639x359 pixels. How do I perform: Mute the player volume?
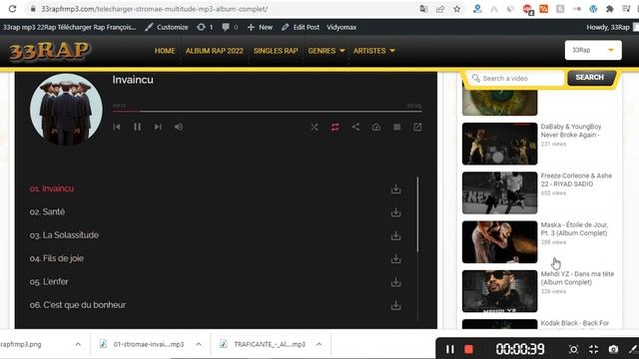pyautogui.click(x=179, y=127)
